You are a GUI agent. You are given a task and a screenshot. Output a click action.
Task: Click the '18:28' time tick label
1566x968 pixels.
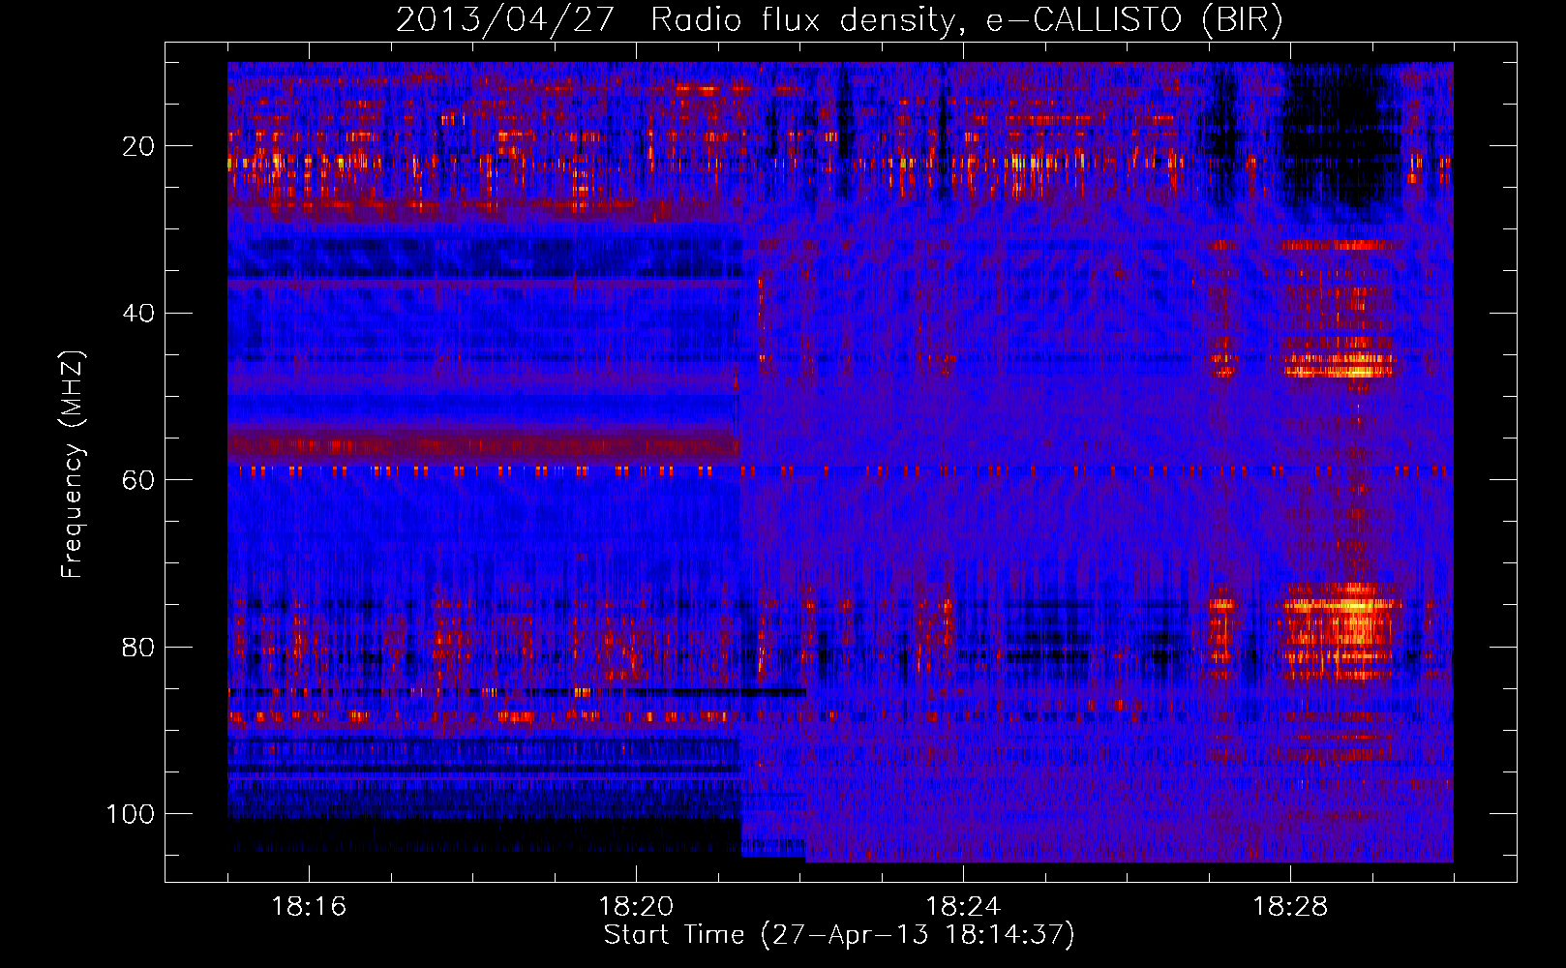pos(1290,907)
